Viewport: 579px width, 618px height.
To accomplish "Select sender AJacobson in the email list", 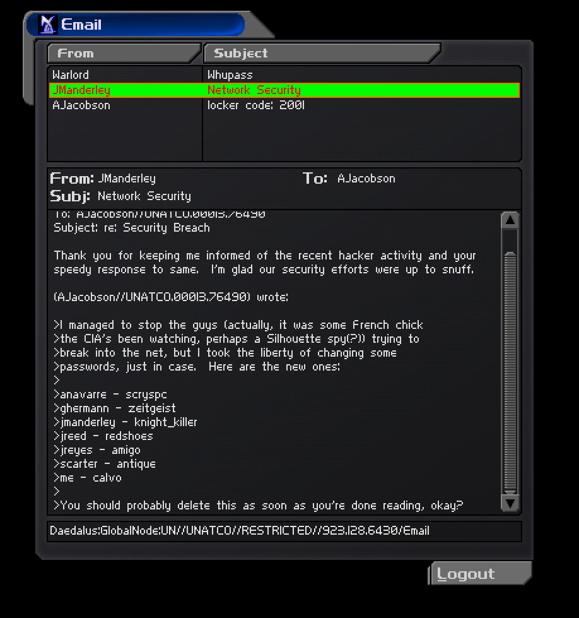I will (x=81, y=105).
